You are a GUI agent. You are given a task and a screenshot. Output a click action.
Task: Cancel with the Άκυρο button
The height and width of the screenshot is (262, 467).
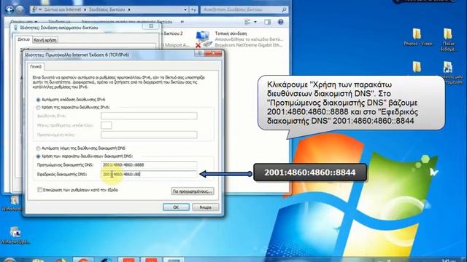click(205, 207)
